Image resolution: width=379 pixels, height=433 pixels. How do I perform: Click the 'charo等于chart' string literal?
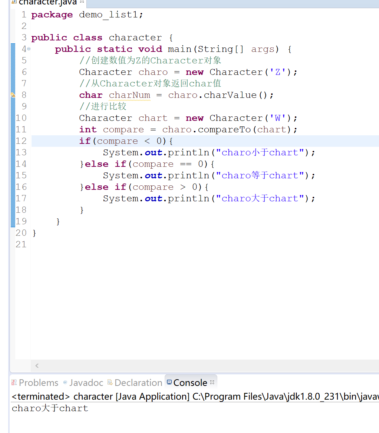(260, 175)
